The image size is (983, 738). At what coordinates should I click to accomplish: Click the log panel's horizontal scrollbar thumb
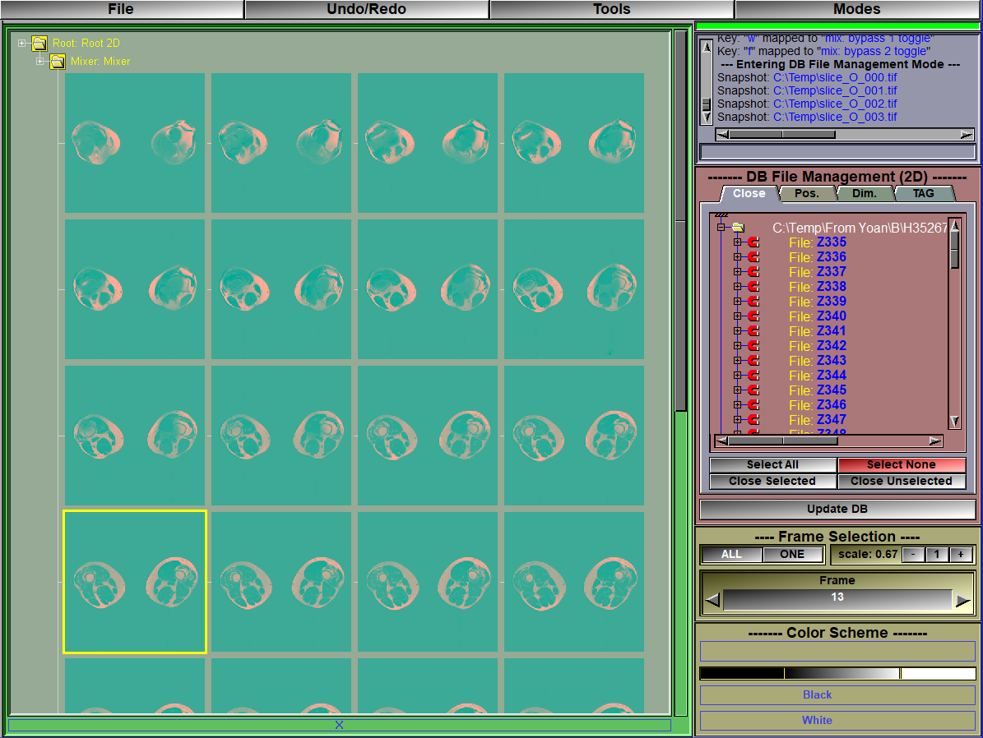pyautogui.click(x=782, y=134)
